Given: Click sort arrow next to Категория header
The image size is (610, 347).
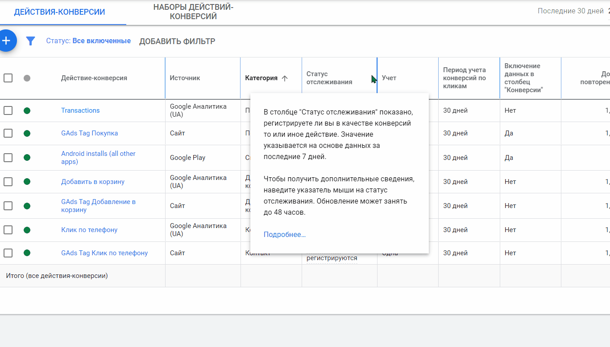Looking at the screenshot, I should [285, 78].
